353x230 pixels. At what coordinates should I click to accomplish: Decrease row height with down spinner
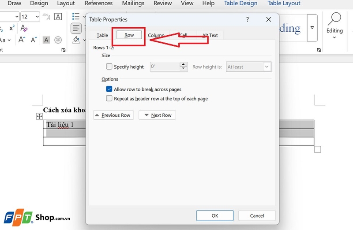[x=184, y=69]
